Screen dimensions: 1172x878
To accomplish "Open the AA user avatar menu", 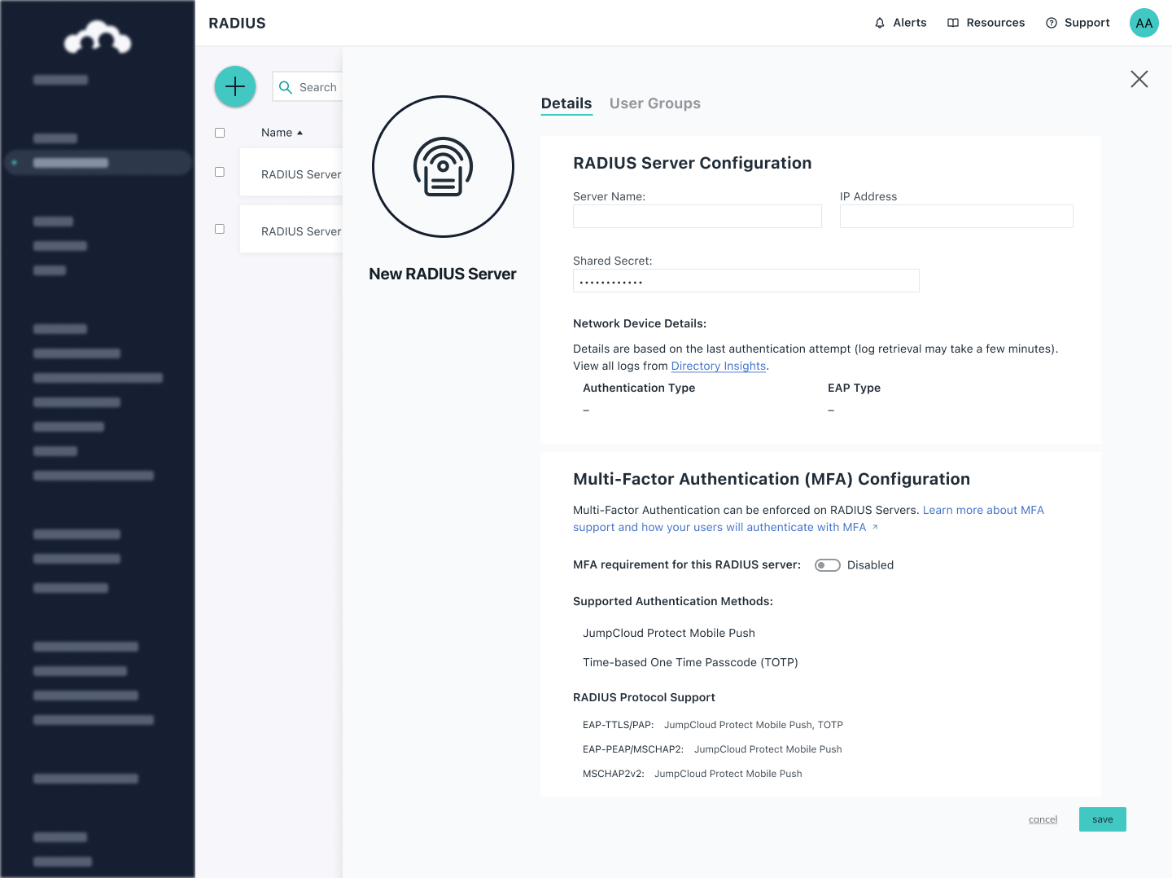I will [x=1144, y=23].
